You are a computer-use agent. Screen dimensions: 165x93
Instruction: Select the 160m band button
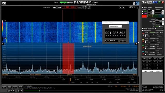[144, 59]
